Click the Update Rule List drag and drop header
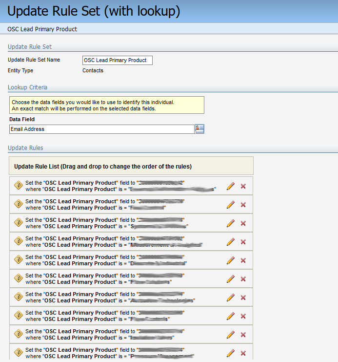This screenshot has width=338, height=362. tap(131, 166)
